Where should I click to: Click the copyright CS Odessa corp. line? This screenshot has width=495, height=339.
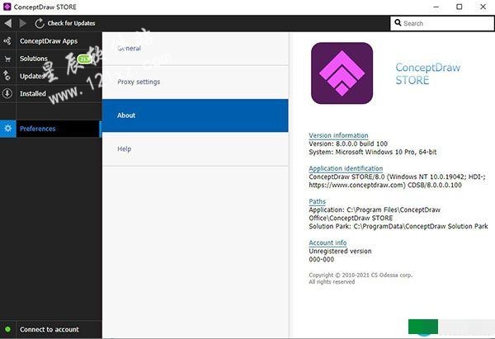(x=361, y=275)
